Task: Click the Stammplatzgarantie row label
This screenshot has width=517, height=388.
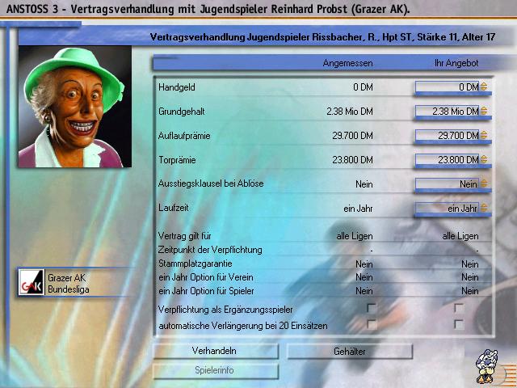Action: 195,264
